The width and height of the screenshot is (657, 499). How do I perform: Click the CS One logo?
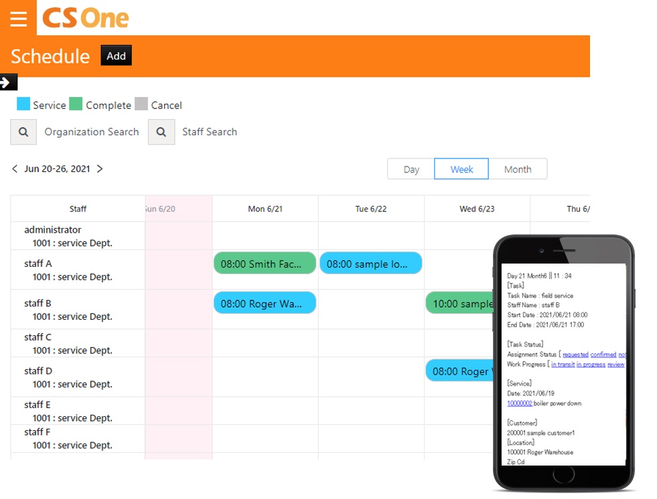click(86, 19)
